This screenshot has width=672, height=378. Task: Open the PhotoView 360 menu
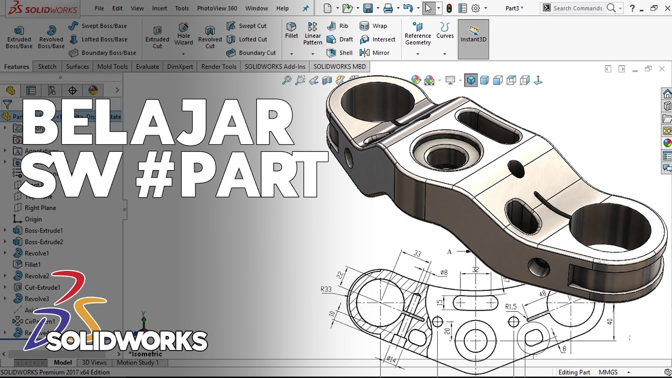click(x=217, y=8)
